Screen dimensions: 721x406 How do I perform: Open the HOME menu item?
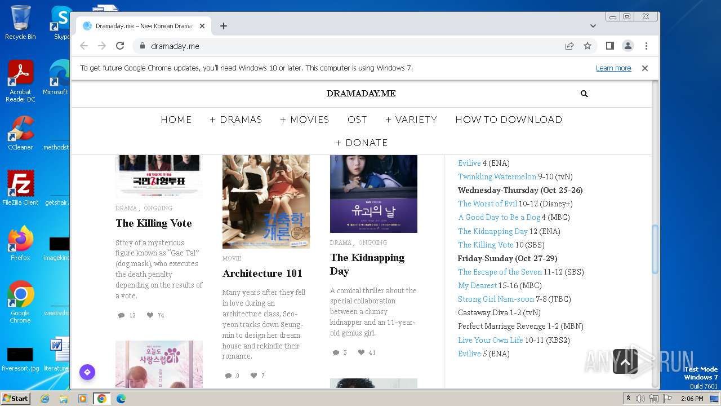(176, 120)
